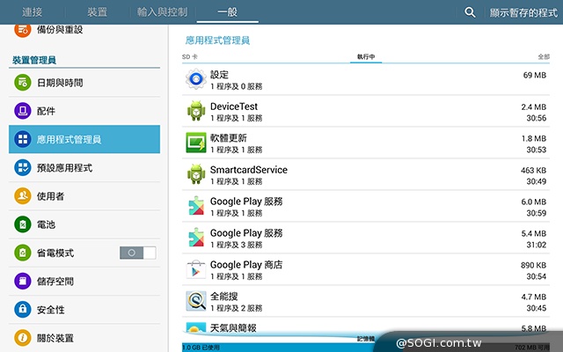Image resolution: width=563 pixels, height=352 pixels.
Task: Open the SD 卡 apps tab
Action: [190, 56]
